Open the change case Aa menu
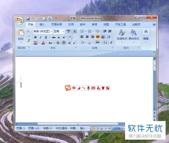Screen dimensions: 169x143 coord(51,43)
